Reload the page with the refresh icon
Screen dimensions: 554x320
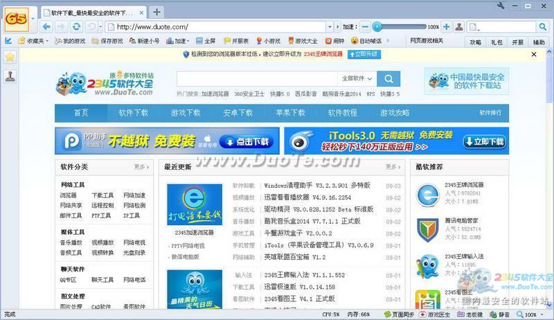coord(76,27)
